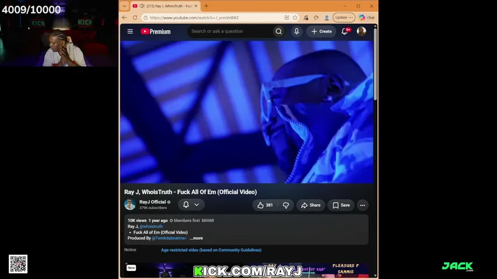Reload the page with refresh icon
The width and height of the screenshot is (497, 279).
135,17
